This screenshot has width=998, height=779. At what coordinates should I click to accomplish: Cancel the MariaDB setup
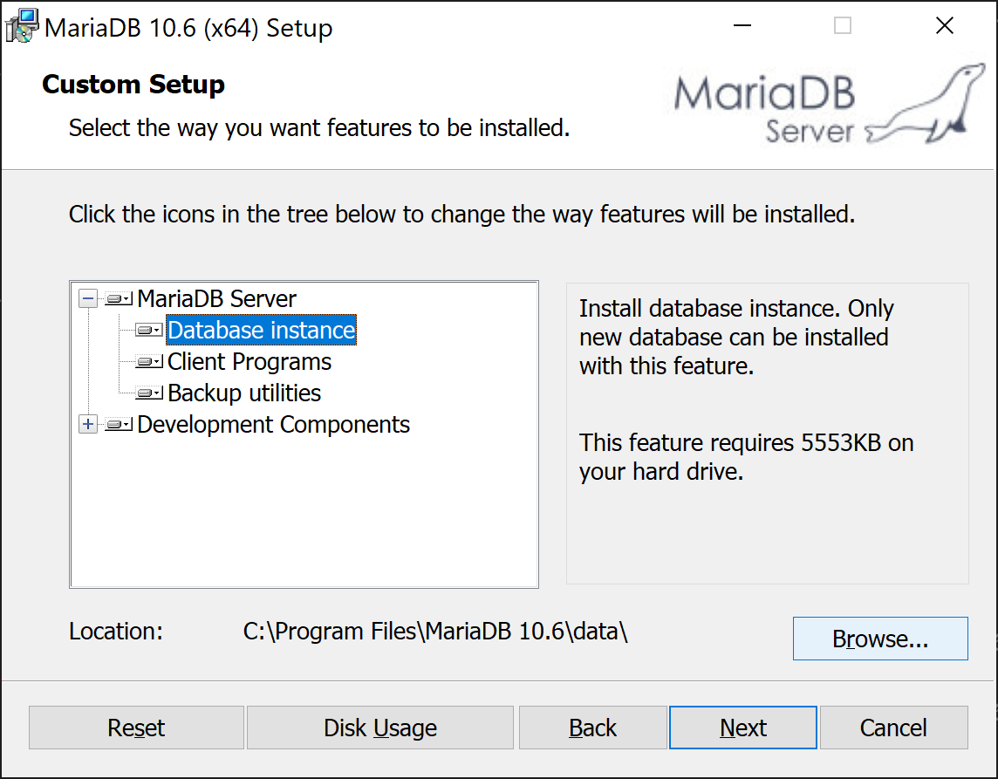[x=893, y=728]
